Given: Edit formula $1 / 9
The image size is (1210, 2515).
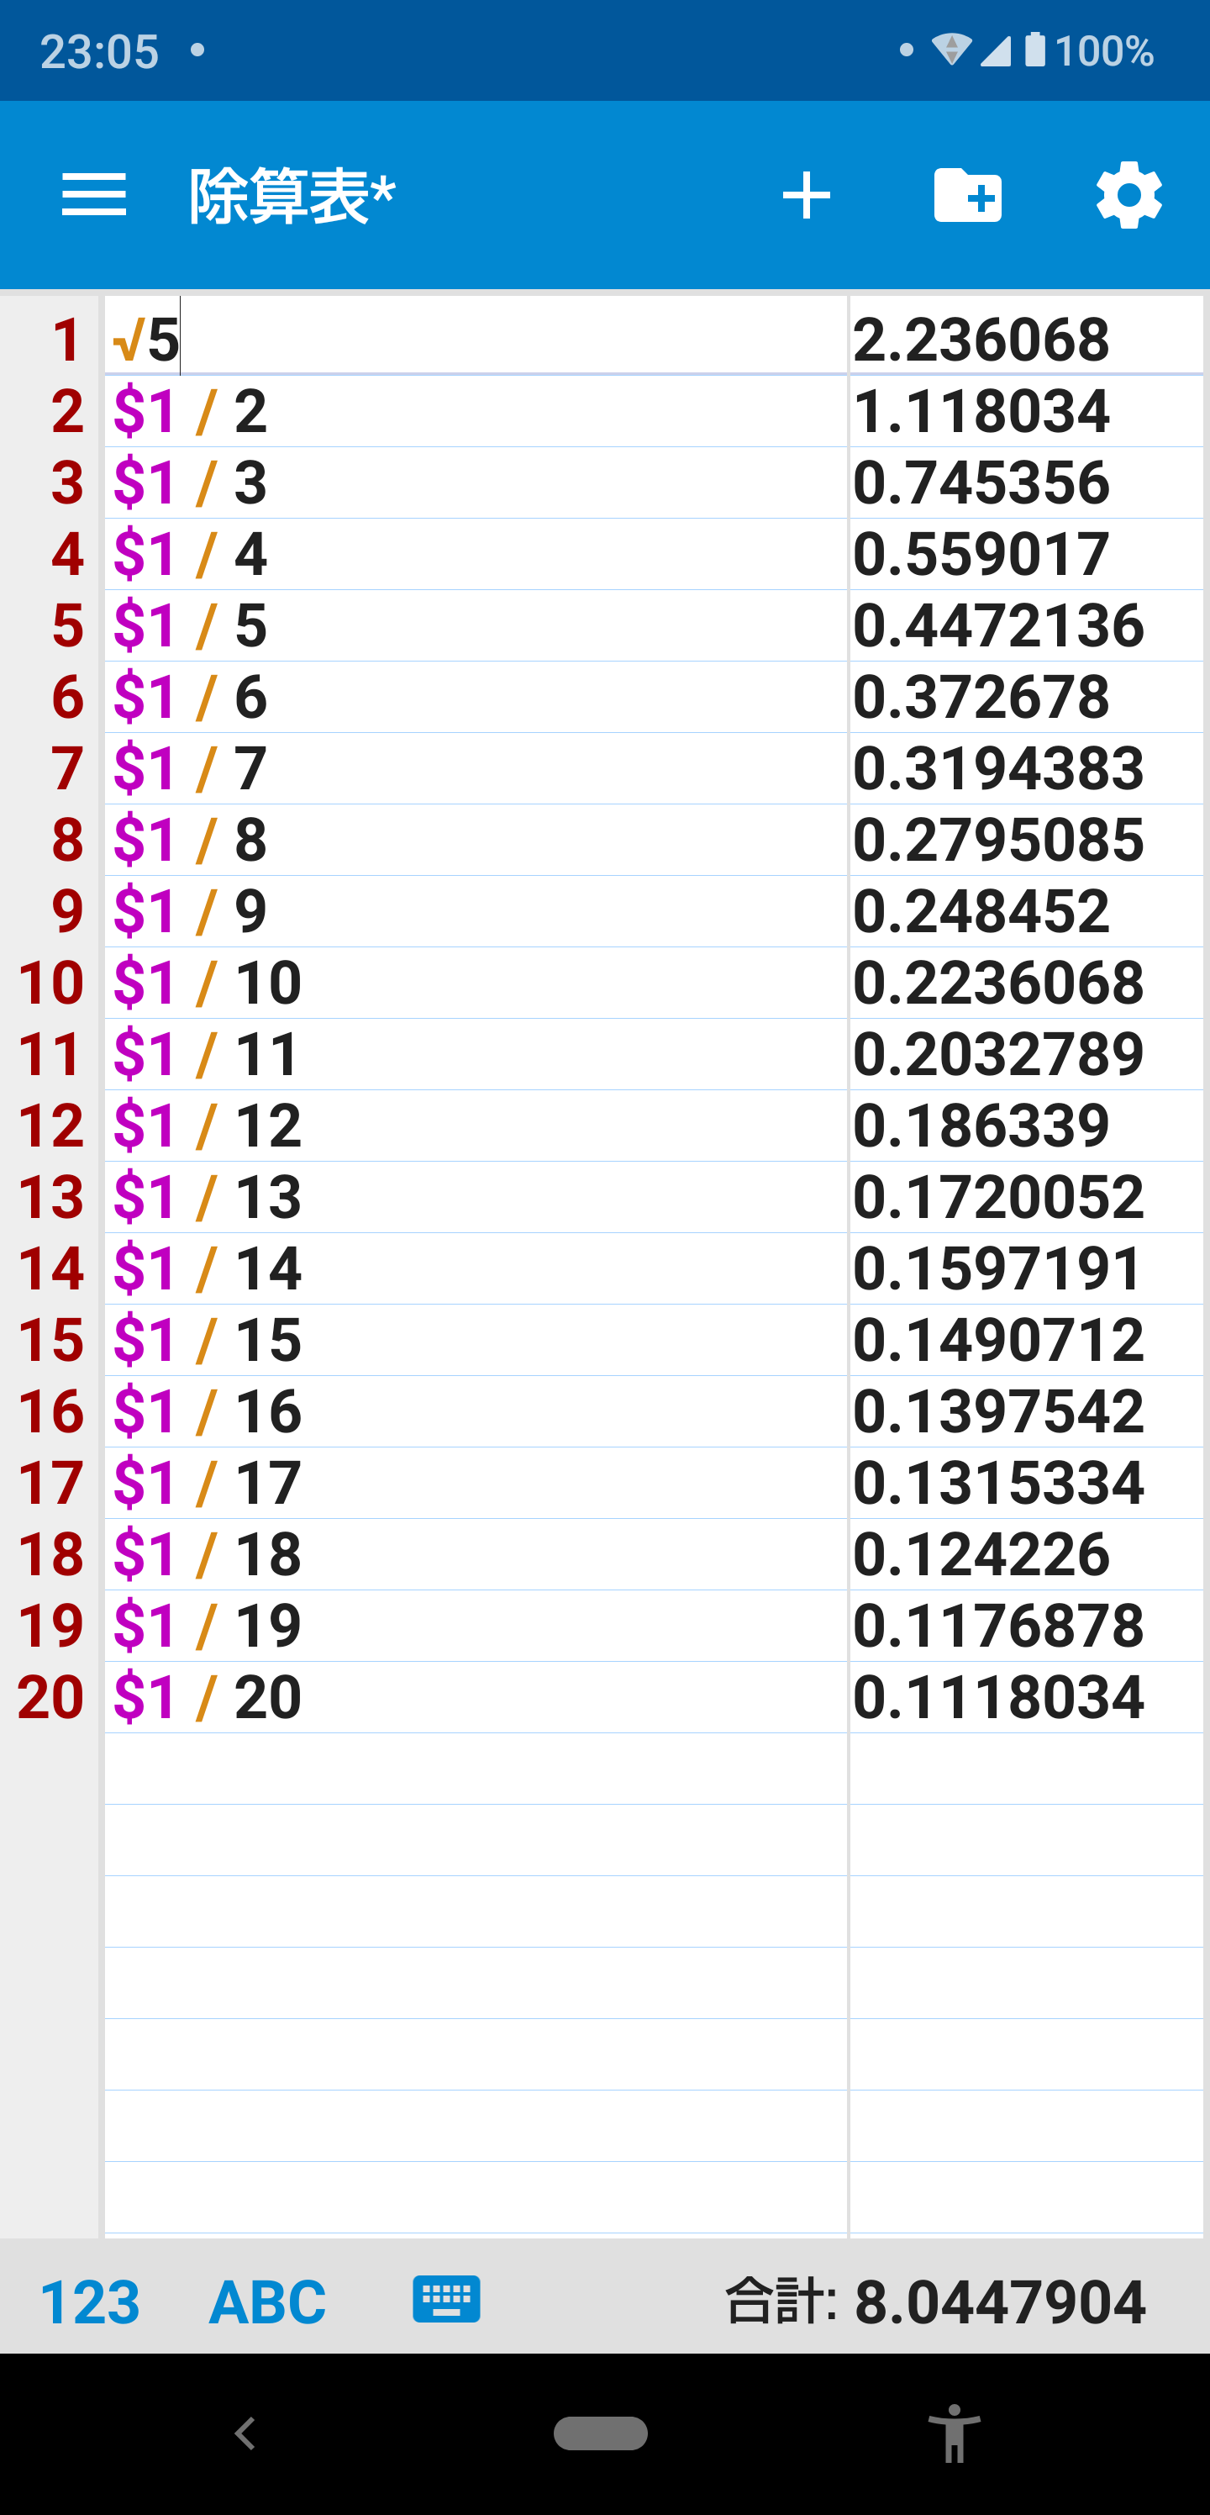Looking at the screenshot, I should click(476, 911).
